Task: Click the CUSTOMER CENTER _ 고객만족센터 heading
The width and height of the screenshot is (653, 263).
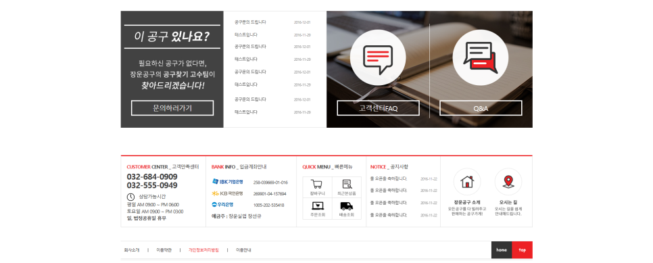Action: [x=163, y=167]
